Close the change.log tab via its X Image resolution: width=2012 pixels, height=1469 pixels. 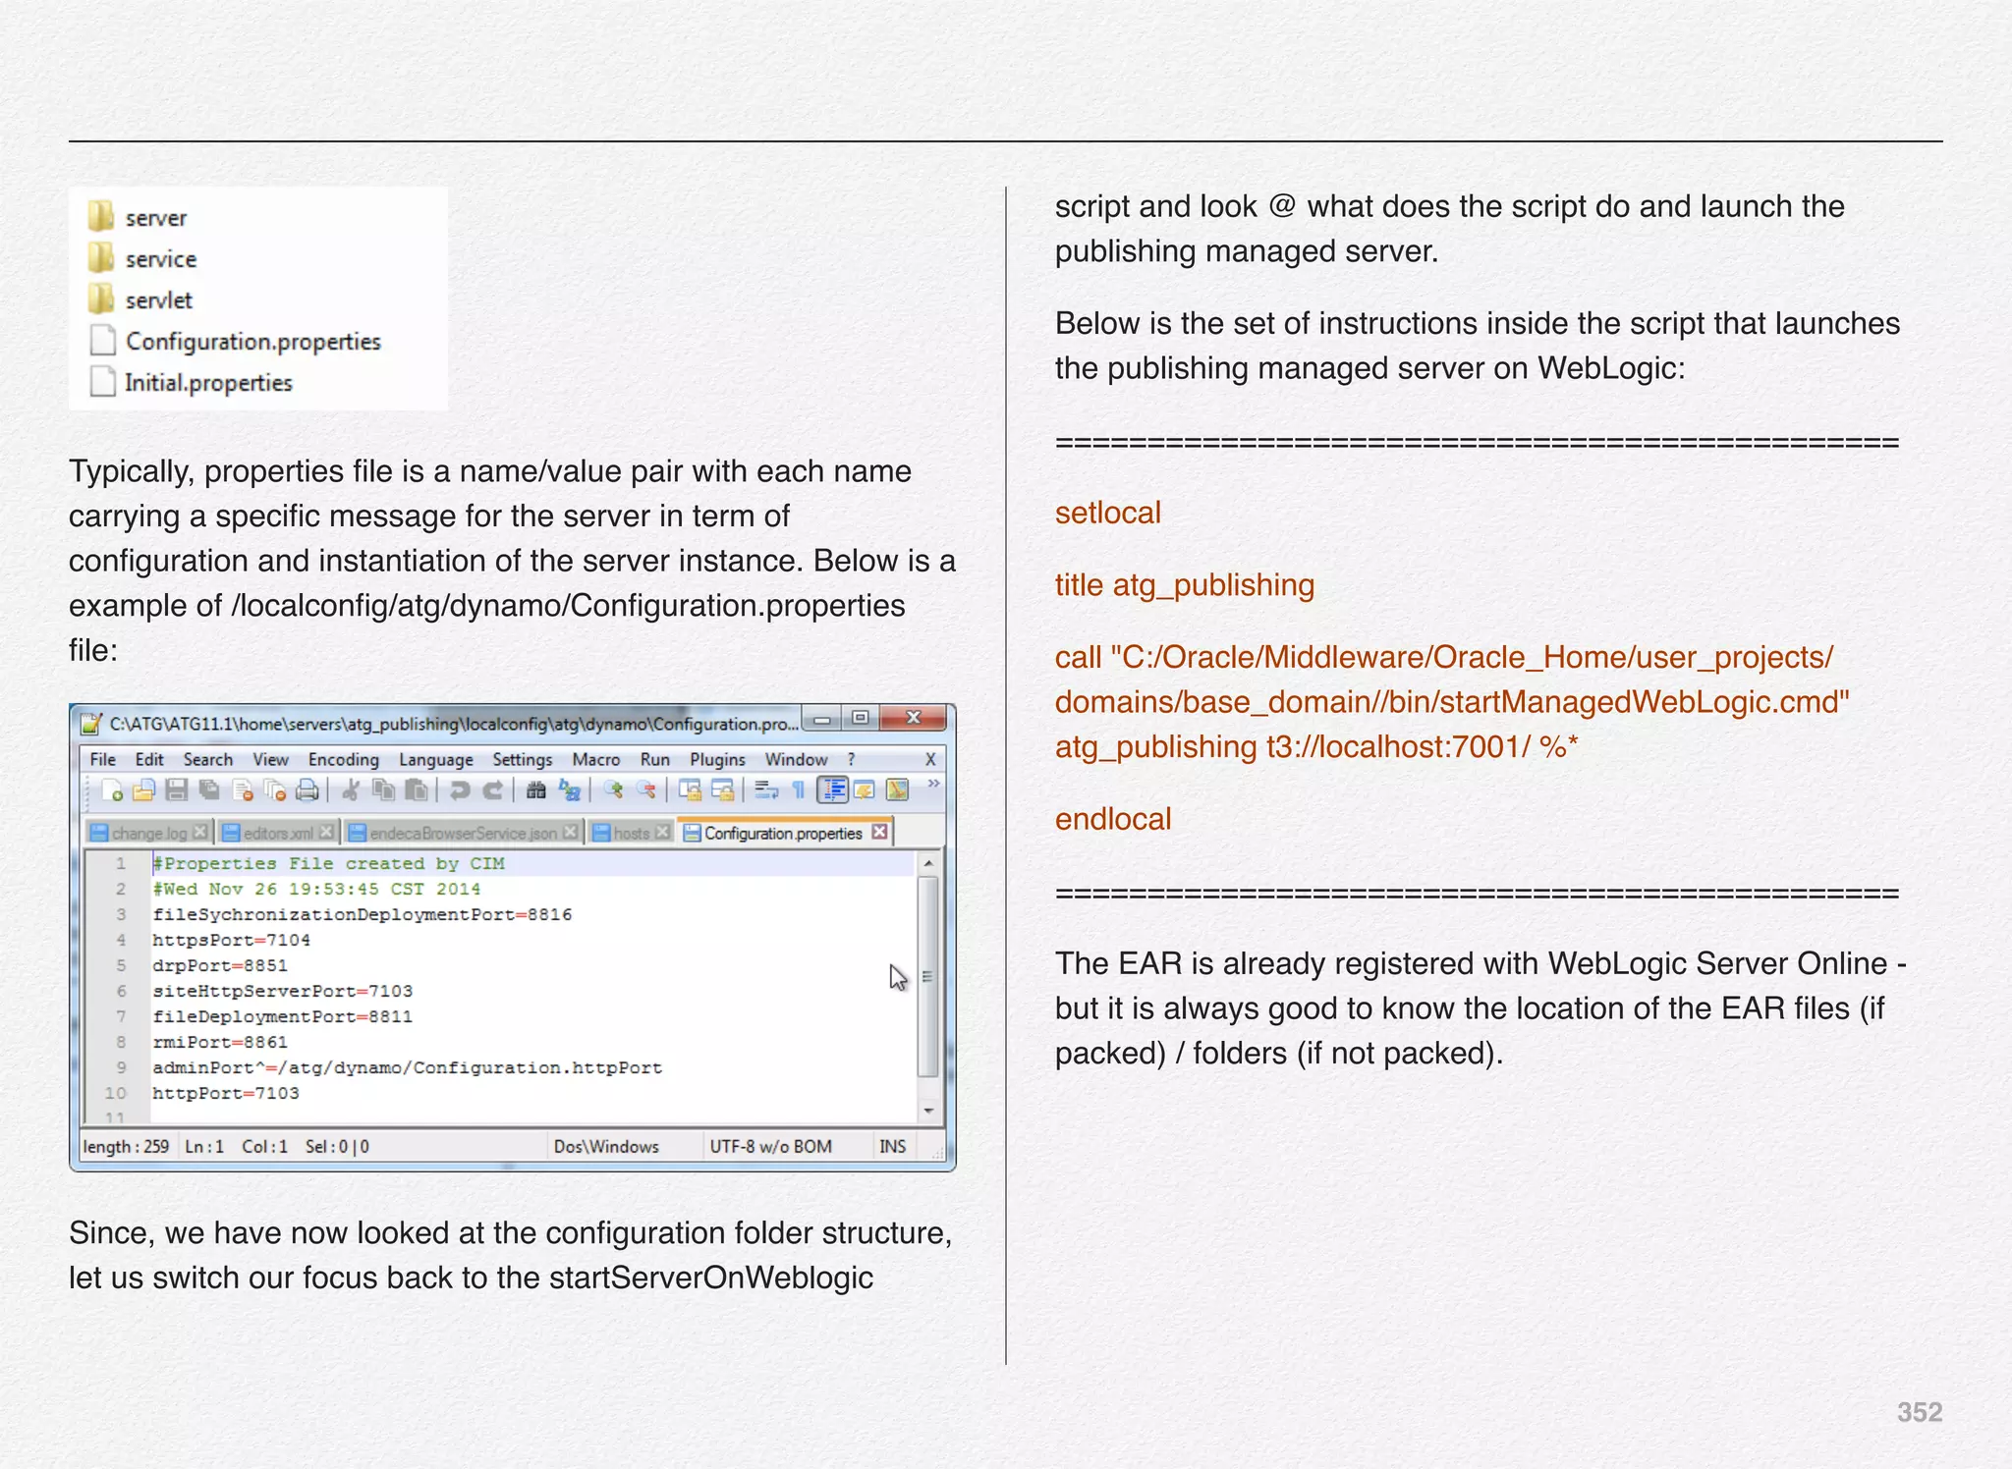click(x=199, y=832)
